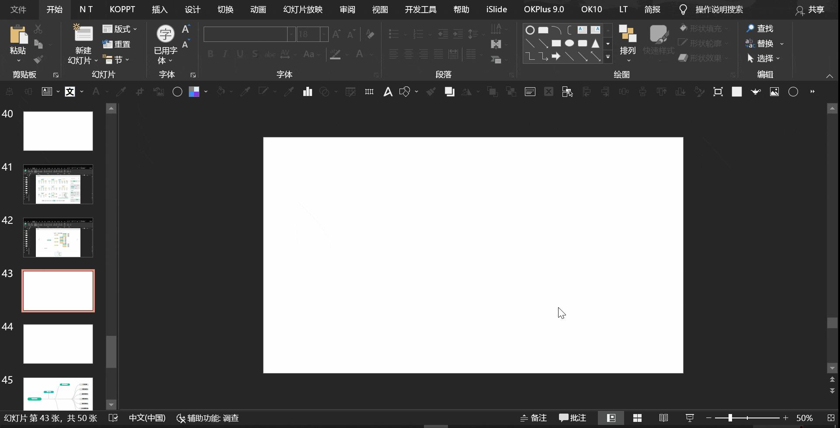Image resolution: width=840 pixels, height=428 pixels.
Task: Switch to the iSlide tab
Action: click(x=496, y=10)
